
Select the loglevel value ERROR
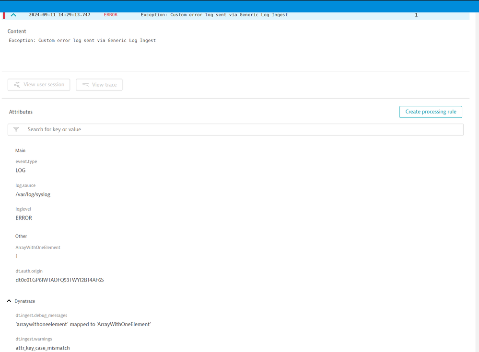click(24, 218)
